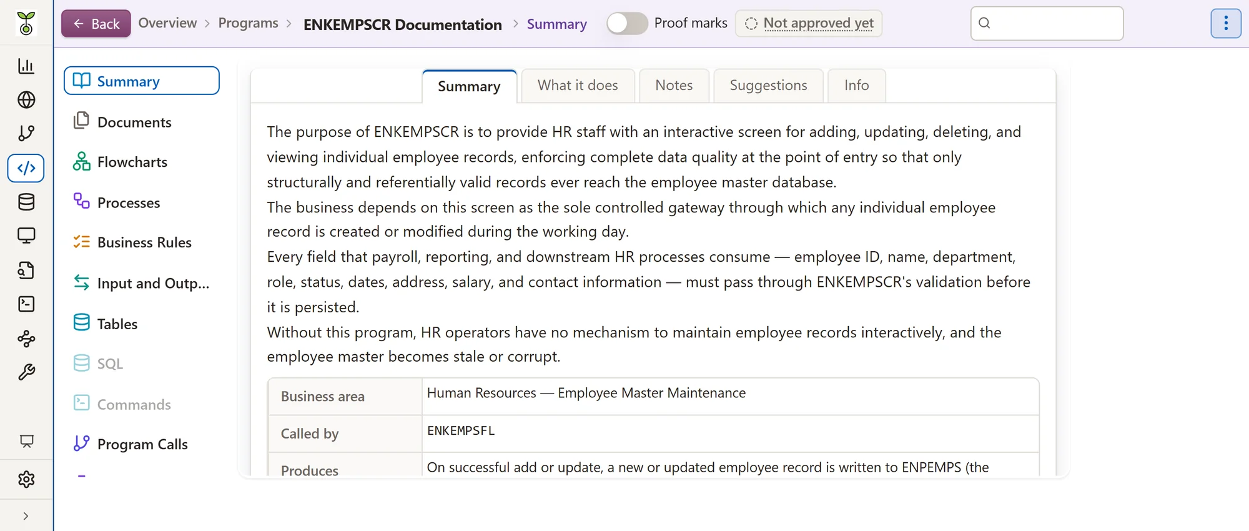Open Program Calls in the side menu

pyautogui.click(x=142, y=444)
